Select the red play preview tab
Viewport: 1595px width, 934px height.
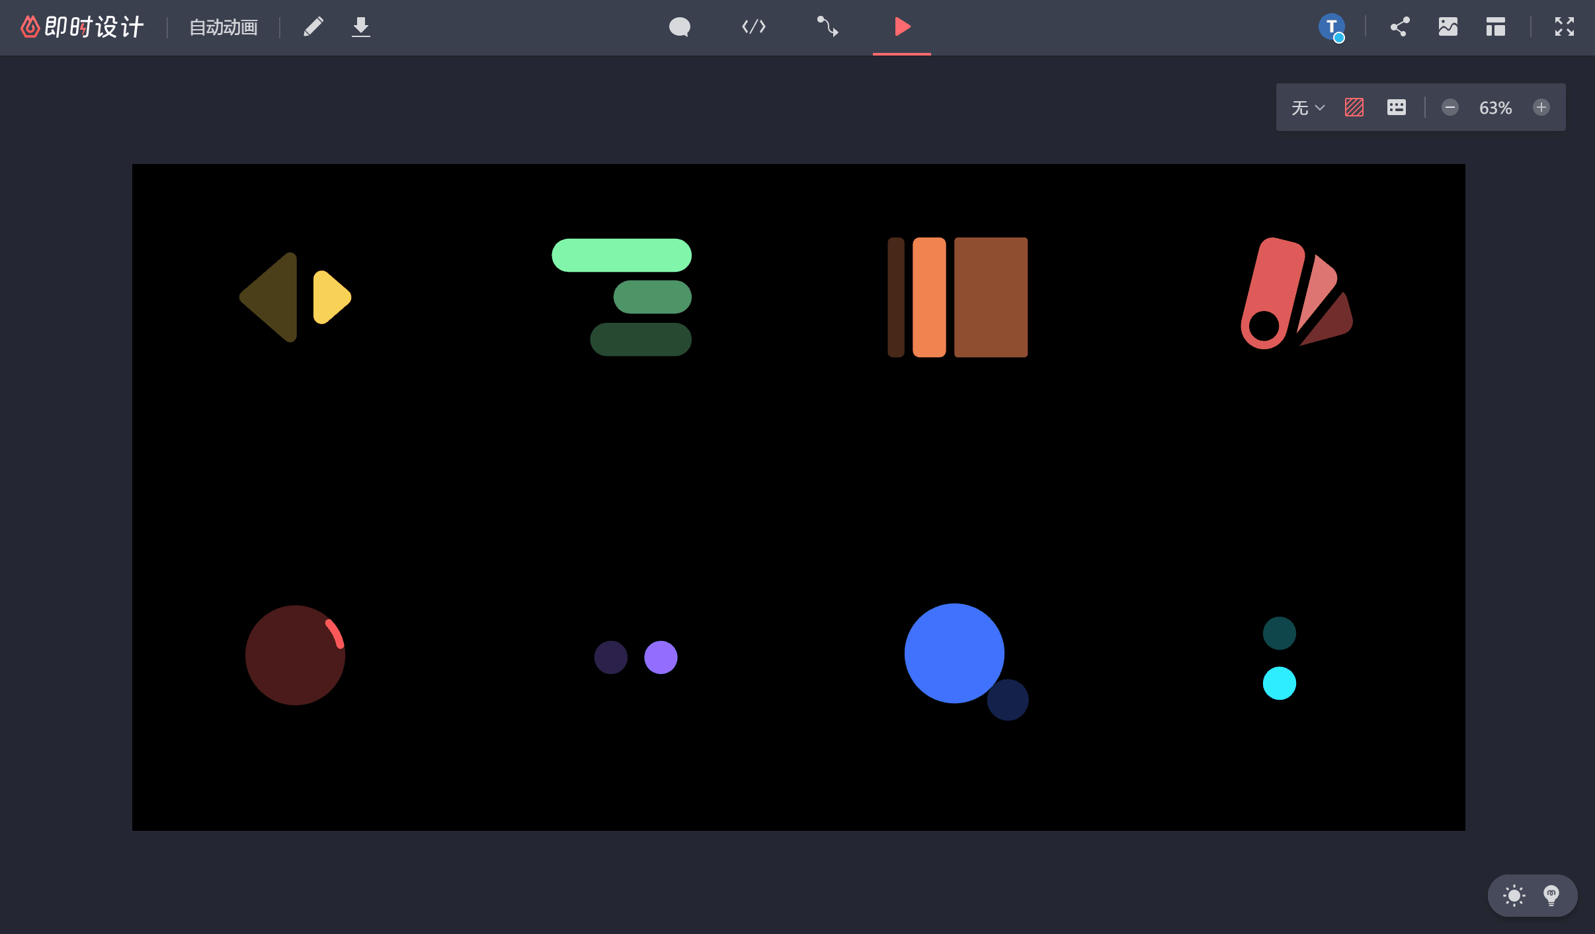(901, 27)
